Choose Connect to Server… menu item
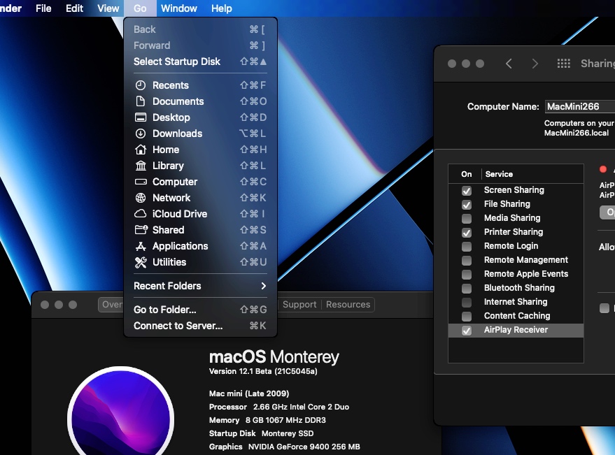Screen dimensions: 615x455 point(200,326)
